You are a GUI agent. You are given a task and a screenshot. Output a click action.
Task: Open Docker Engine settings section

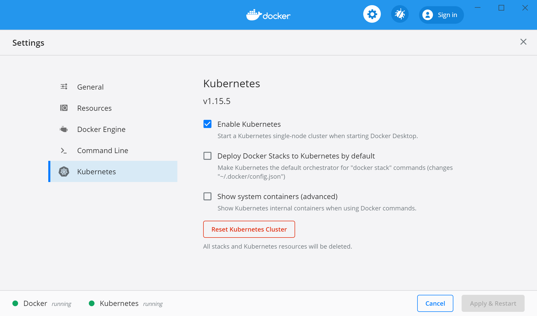[101, 129]
